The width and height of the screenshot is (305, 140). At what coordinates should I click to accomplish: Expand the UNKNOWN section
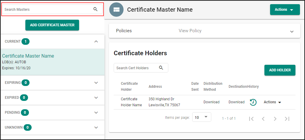(x=96, y=127)
